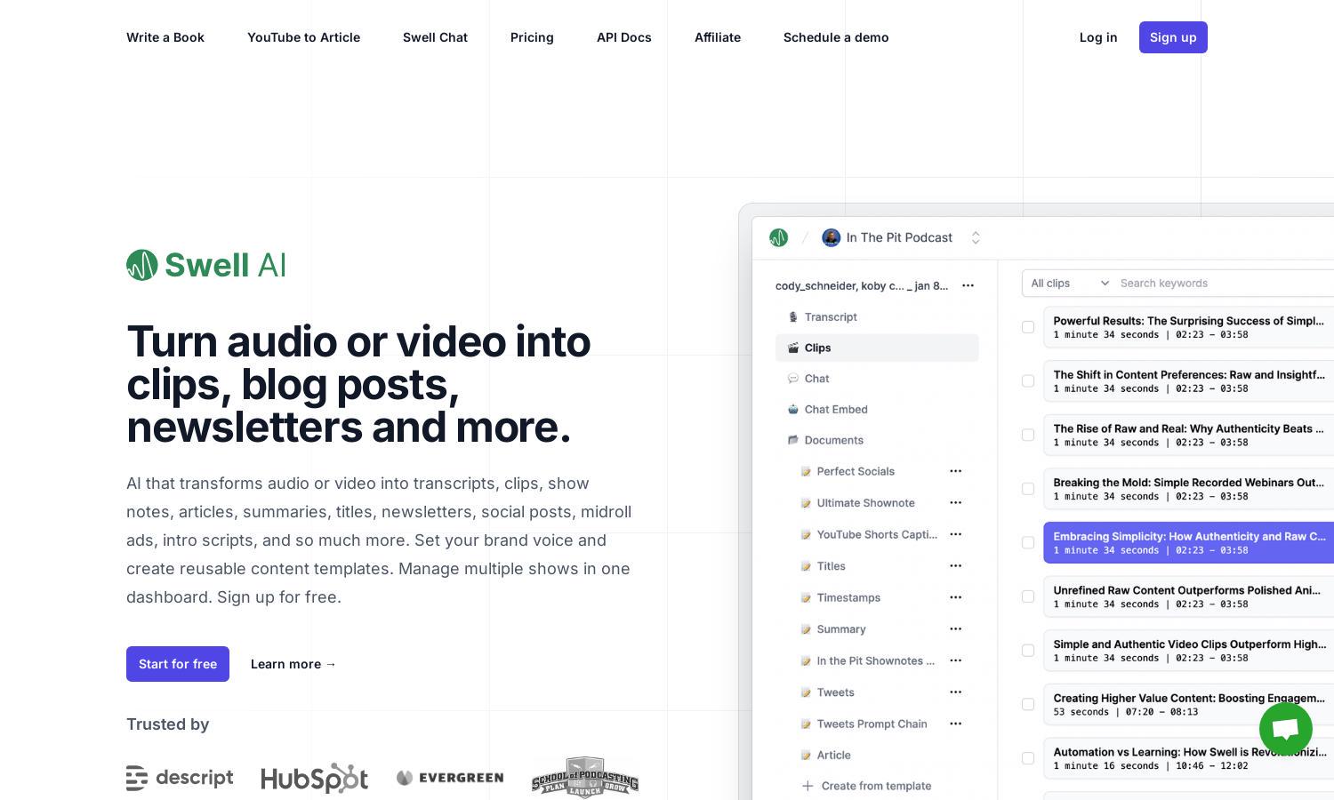Click the Start for free button
Viewport: 1334px width, 800px height.
[178, 664]
